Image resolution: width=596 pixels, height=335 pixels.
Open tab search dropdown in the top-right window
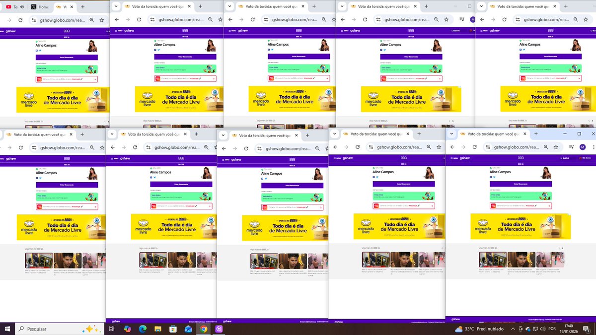(x=482, y=6)
